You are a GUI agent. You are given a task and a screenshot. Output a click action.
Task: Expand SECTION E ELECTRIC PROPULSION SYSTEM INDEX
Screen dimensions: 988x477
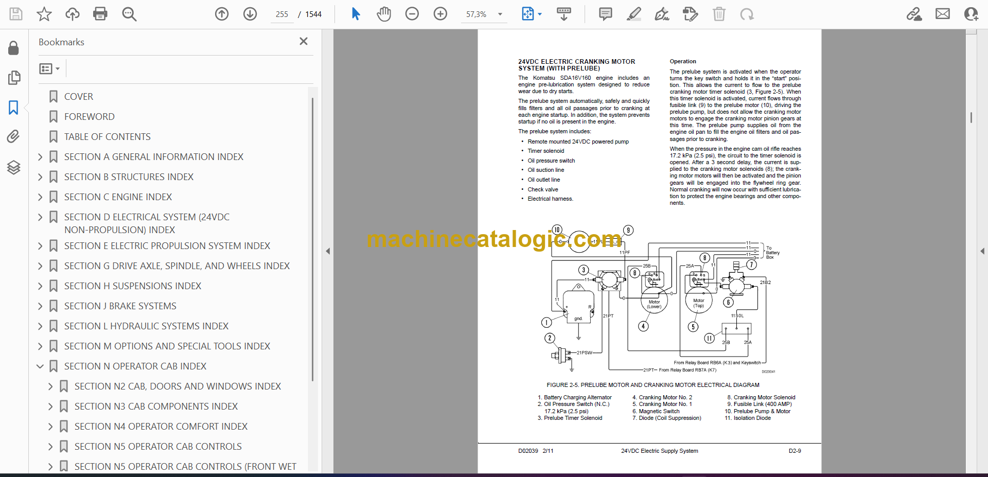(40, 246)
